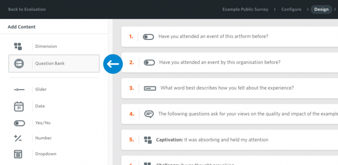Switch to the Configure step
The height and width of the screenshot is (165, 338).
[291, 10]
